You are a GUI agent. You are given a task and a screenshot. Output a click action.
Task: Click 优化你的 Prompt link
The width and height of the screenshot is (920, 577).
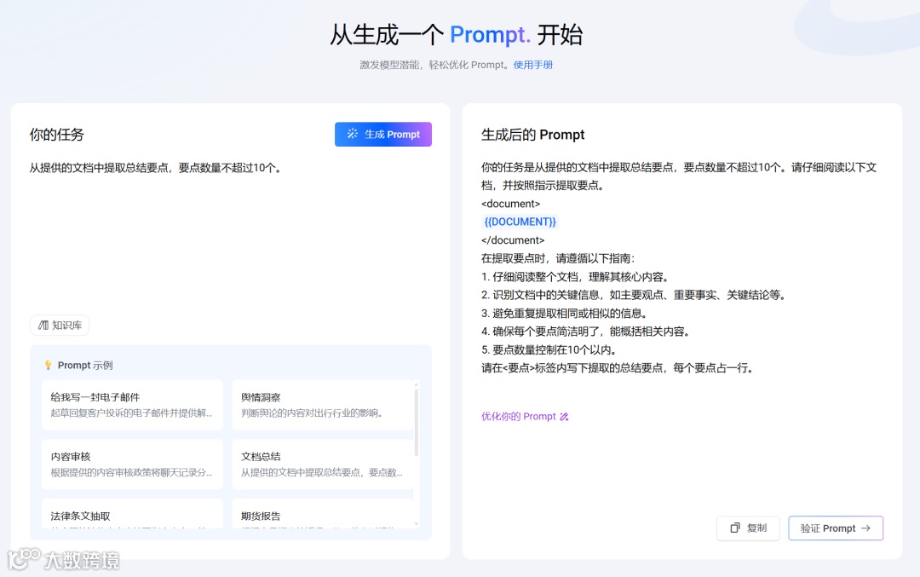(x=525, y=416)
